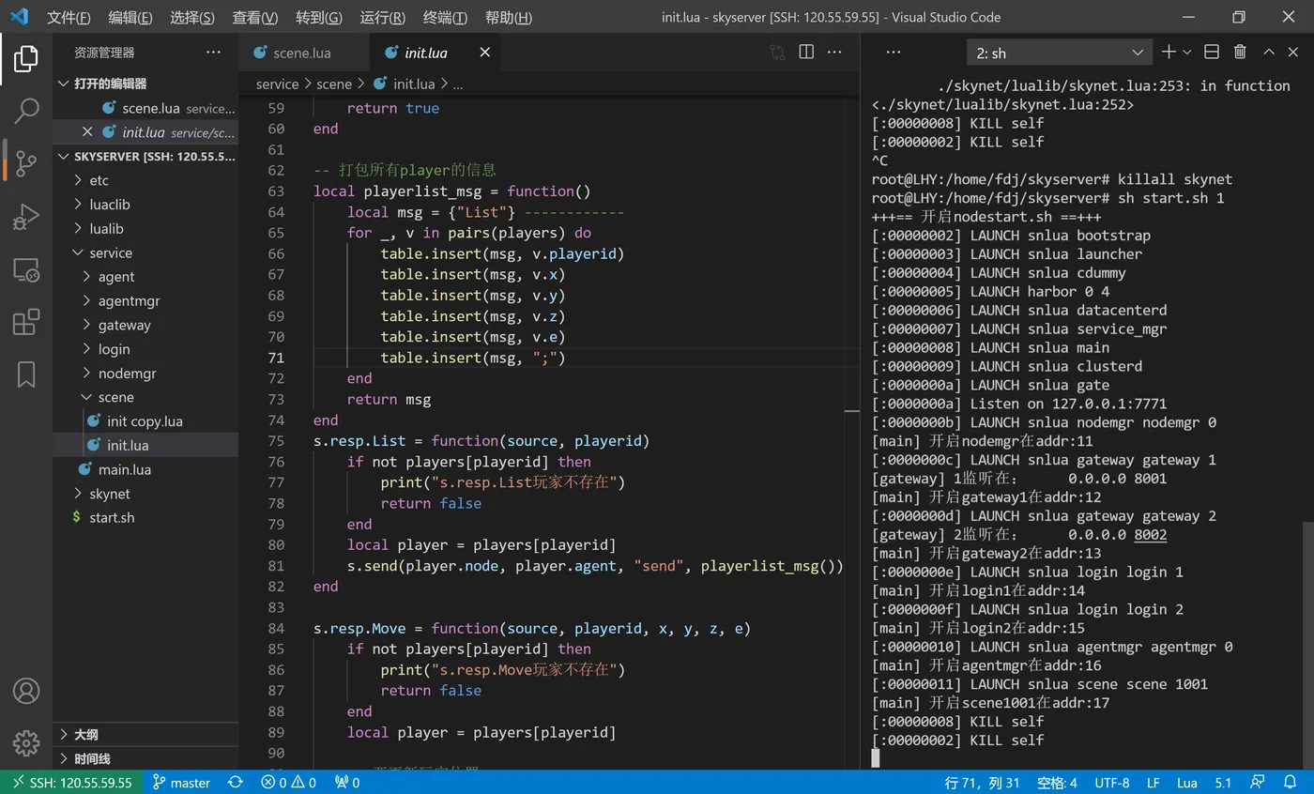Maximize the terminal panel with up chevron
The width and height of the screenshot is (1314, 794).
click(x=1269, y=53)
